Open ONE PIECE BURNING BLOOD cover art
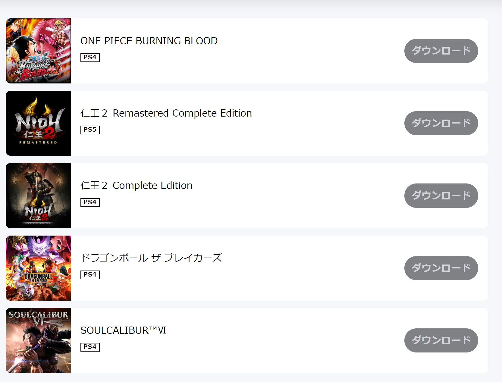502x382 pixels. (38, 51)
